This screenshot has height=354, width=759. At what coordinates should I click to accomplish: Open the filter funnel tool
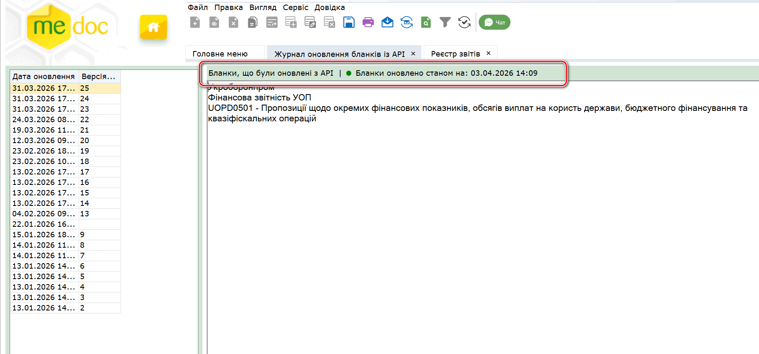point(445,22)
